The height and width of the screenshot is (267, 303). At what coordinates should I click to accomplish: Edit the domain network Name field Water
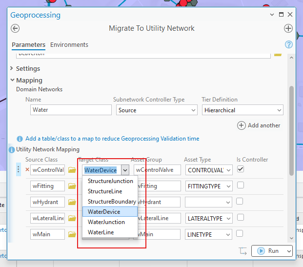pyautogui.click(x=71, y=110)
